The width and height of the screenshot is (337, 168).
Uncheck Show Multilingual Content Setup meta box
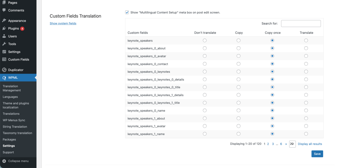[x=127, y=12]
